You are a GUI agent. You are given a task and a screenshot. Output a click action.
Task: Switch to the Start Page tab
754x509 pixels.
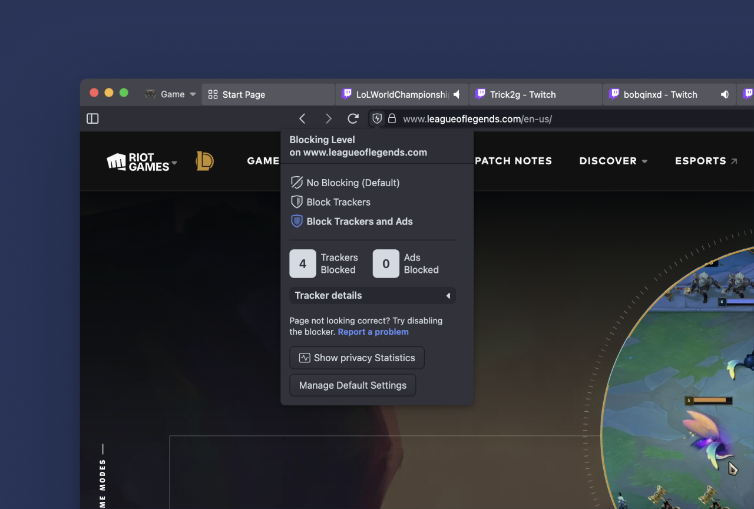[268, 94]
